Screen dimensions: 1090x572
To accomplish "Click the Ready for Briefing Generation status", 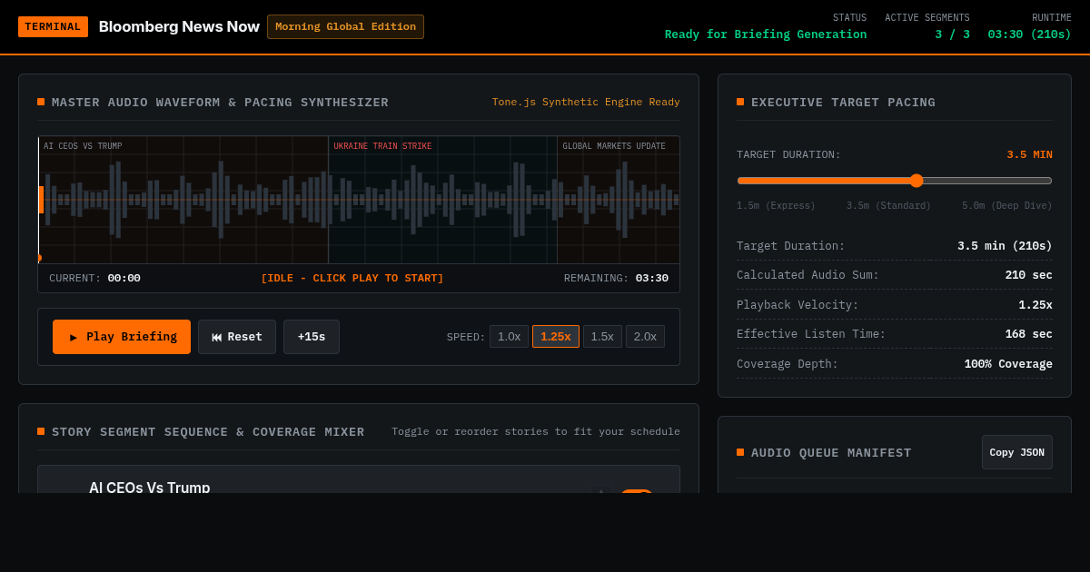I will (x=766, y=35).
